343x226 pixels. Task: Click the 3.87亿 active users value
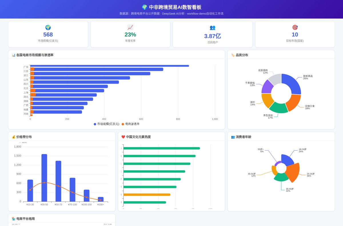[213, 36]
